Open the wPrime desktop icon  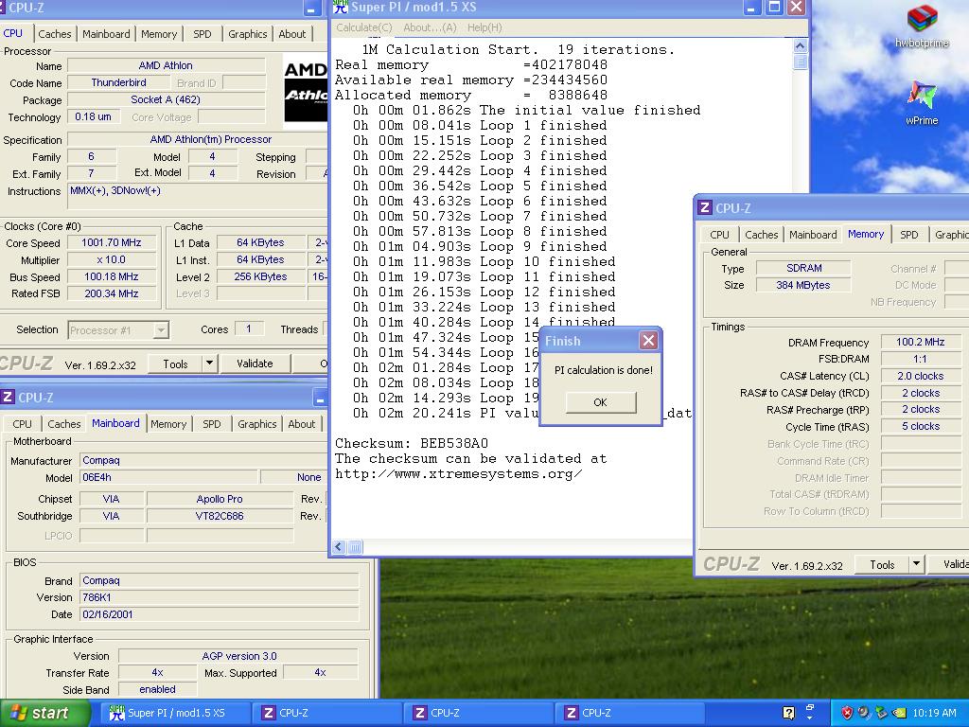[x=922, y=103]
